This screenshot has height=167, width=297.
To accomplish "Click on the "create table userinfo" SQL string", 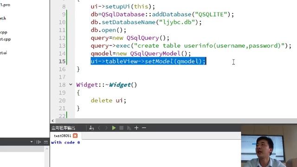I will tap(209, 45).
